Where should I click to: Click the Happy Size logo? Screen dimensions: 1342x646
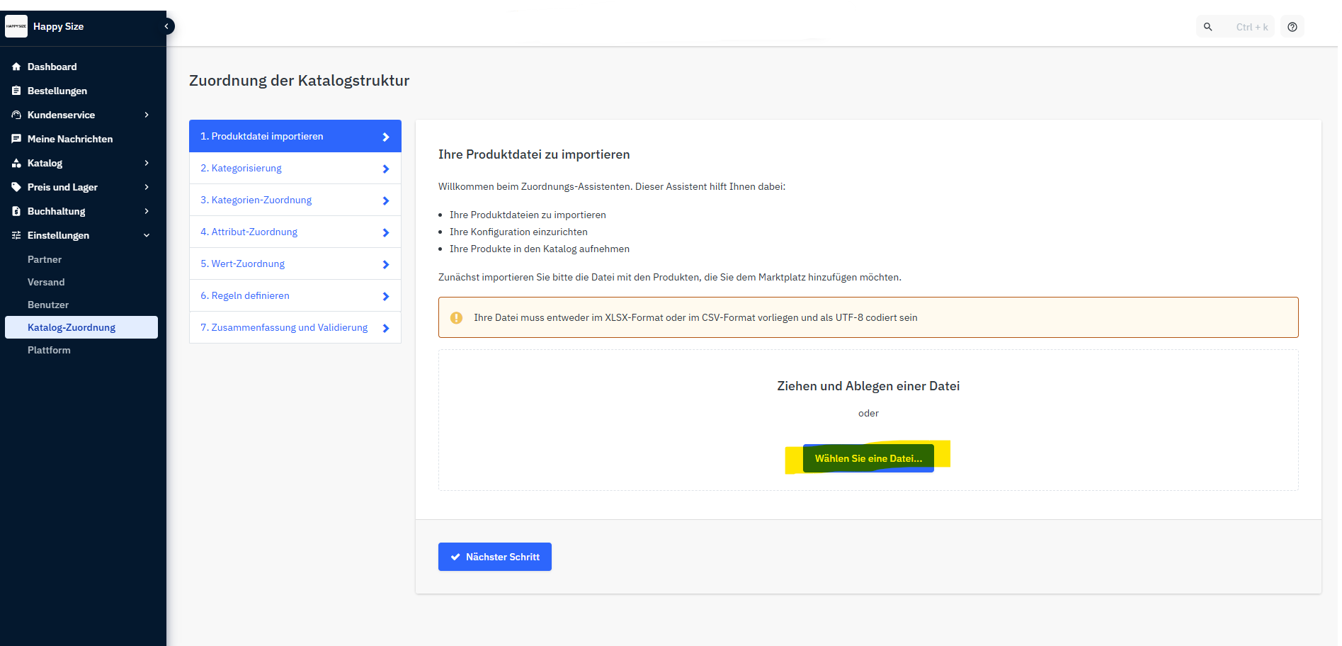pyautogui.click(x=16, y=26)
